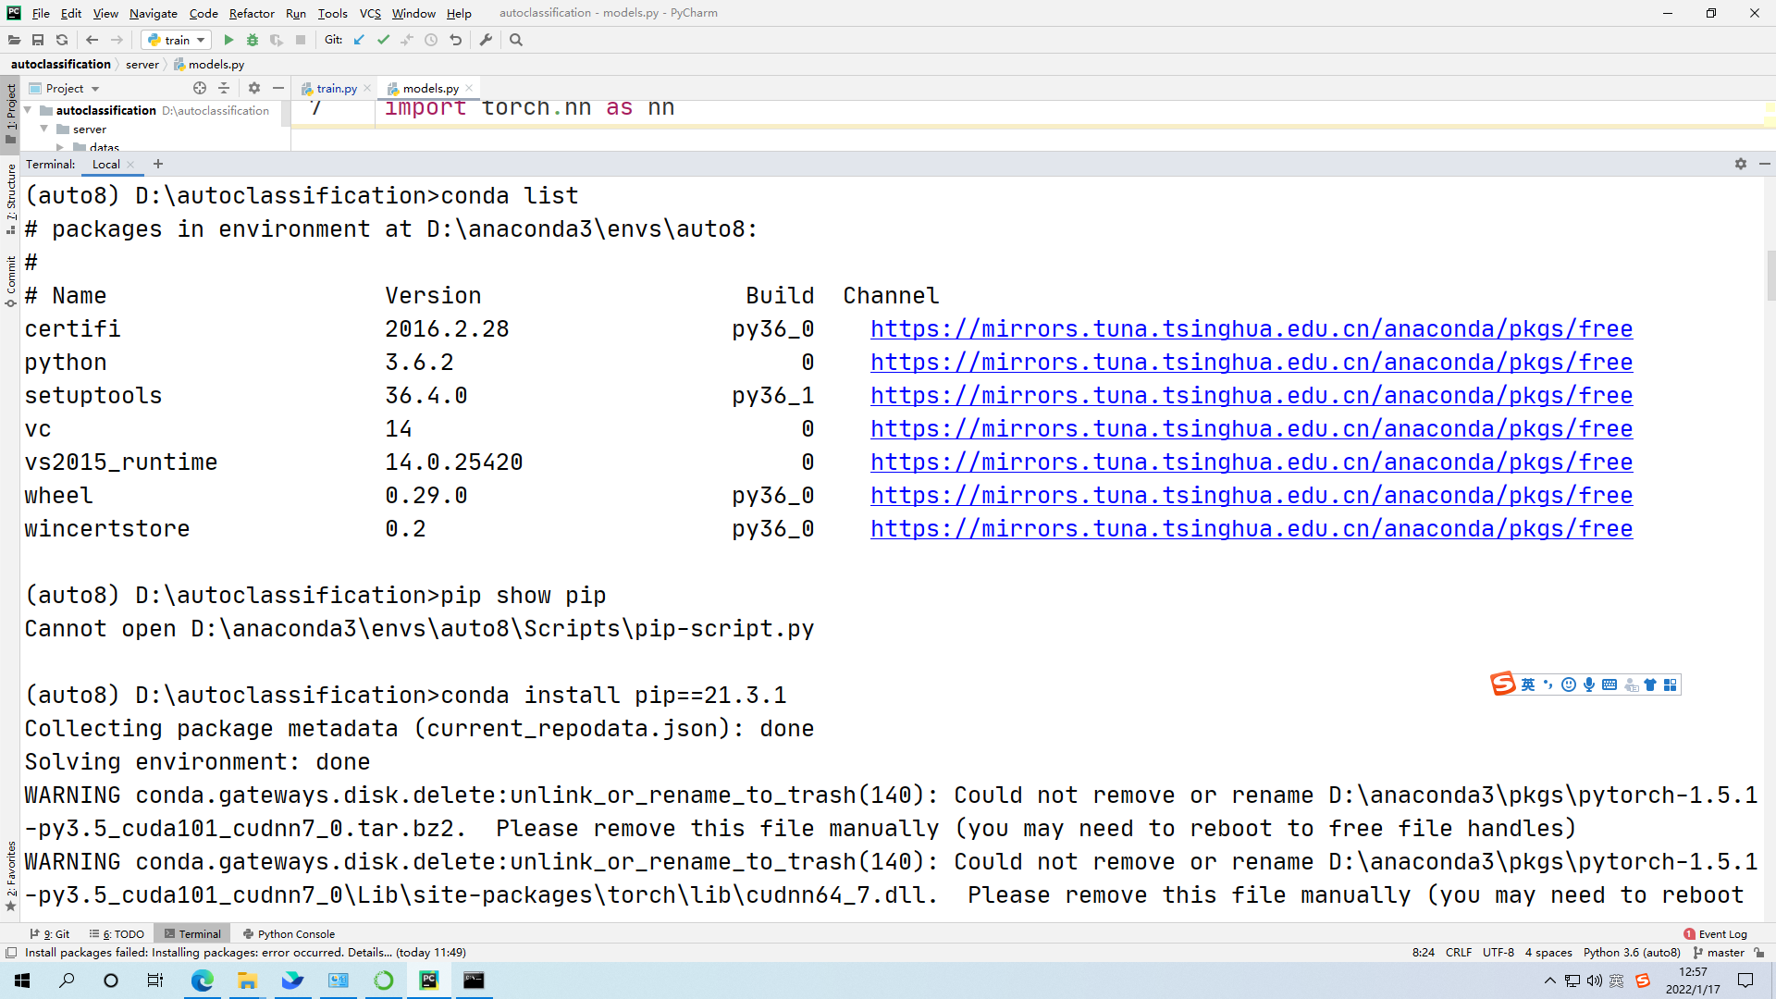Open the wincertstore channel mirror link

pos(1252,529)
